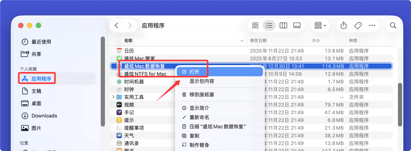Click the 时钟 app icon

click(119, 89)
